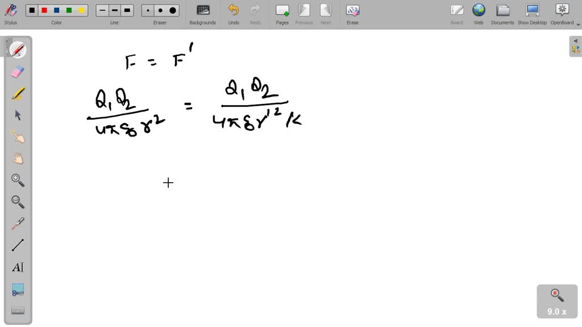Open the Documents manager

pos(502,14)
